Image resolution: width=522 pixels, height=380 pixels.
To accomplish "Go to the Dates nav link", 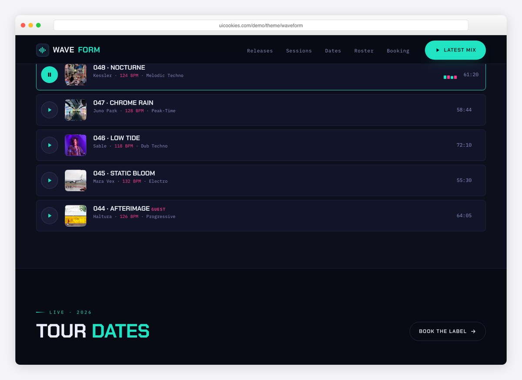I will click(333, 51).
